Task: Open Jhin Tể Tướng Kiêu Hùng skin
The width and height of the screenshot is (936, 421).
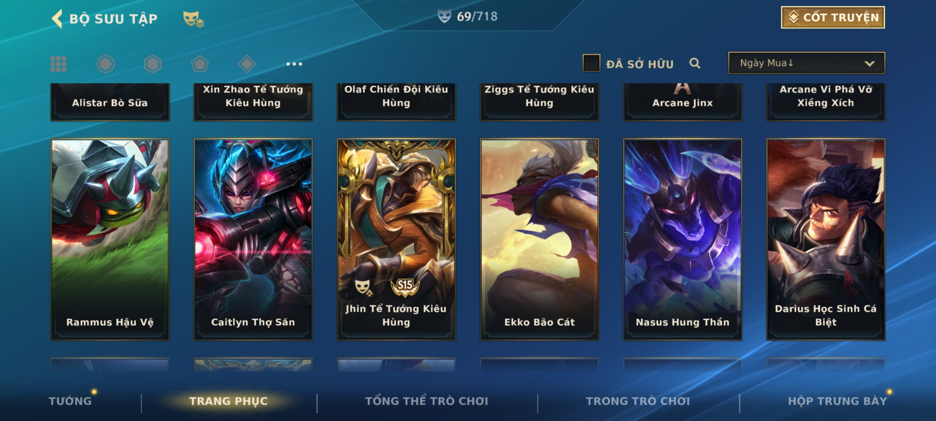Action: pos(396,239)
